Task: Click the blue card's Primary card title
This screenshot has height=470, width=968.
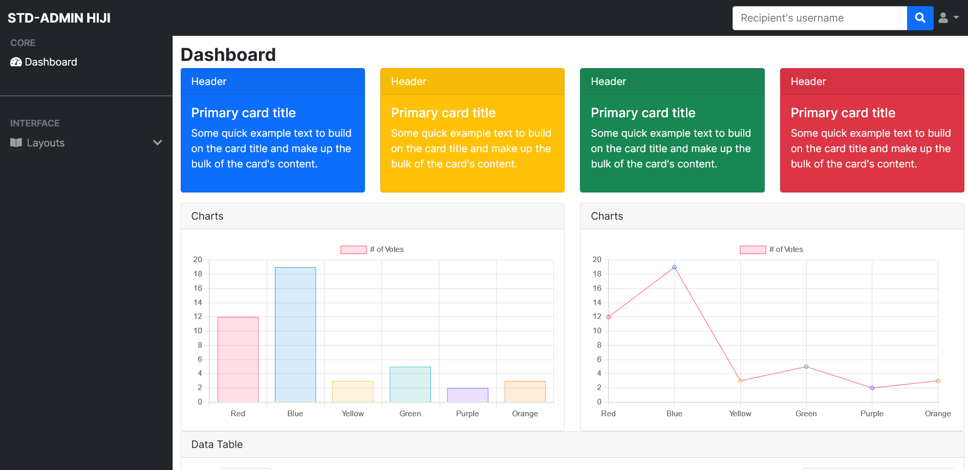Action: 244,113
